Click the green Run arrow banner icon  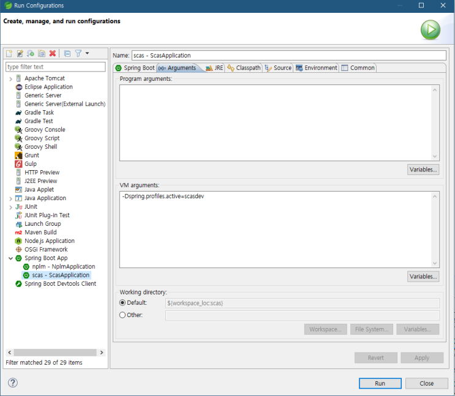(x=431, y=29)
